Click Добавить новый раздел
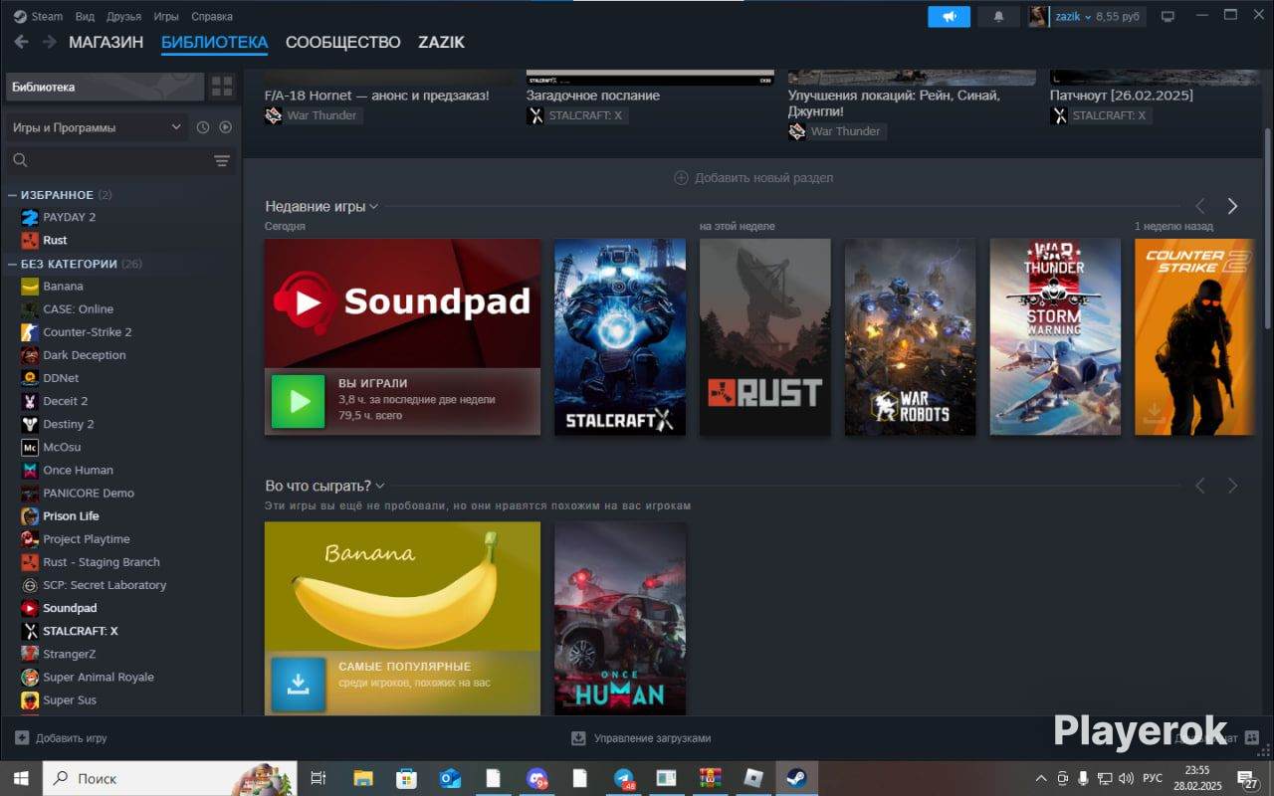 point(753,178)
